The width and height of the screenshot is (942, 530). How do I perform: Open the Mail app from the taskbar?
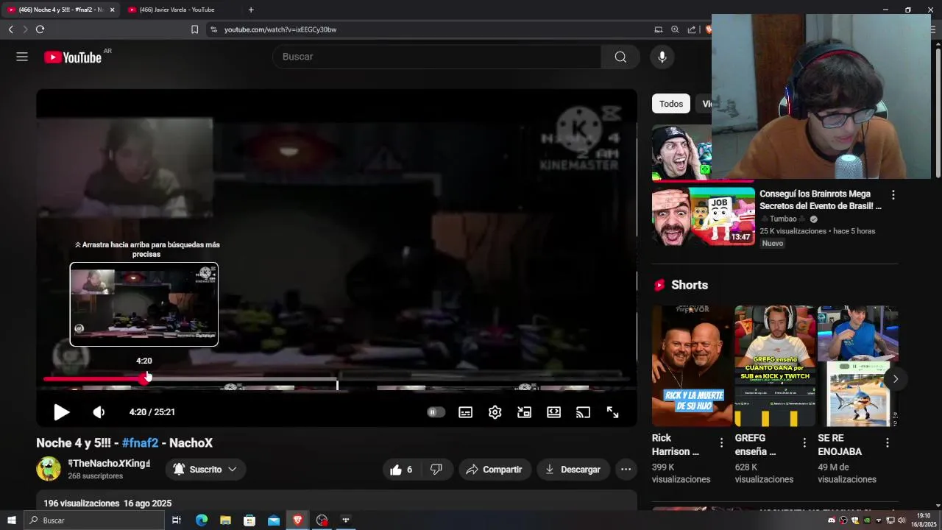274,520
